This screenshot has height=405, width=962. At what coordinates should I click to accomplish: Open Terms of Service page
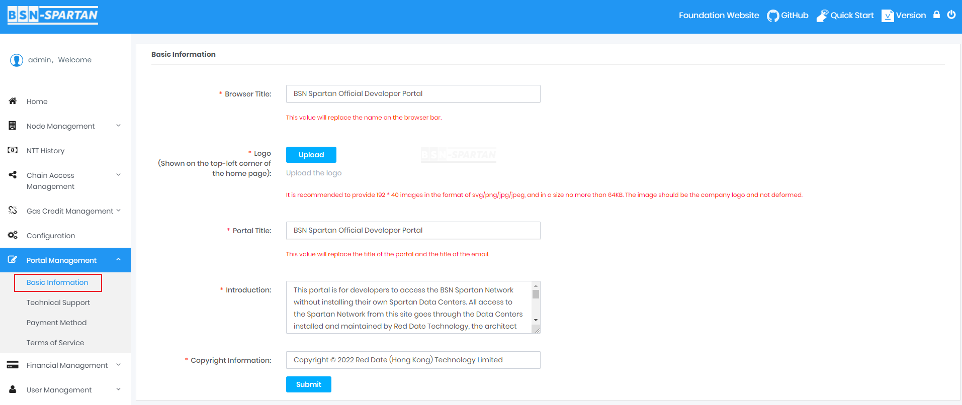55,343
